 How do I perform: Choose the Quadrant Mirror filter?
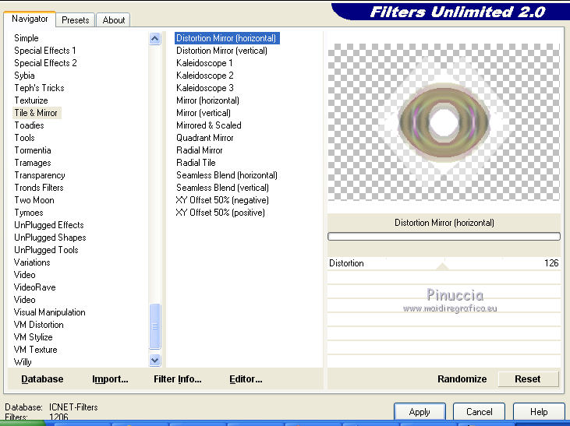[x=204, y=138]
